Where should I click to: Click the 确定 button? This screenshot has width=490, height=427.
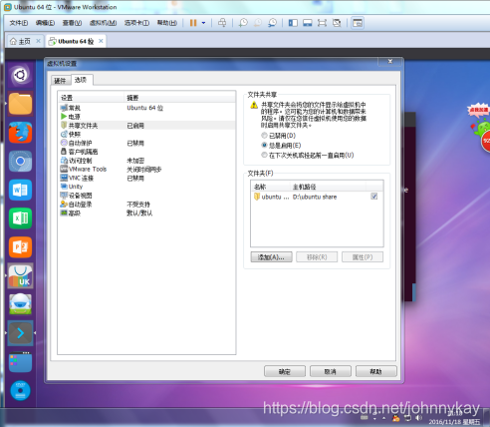(285, 371)
